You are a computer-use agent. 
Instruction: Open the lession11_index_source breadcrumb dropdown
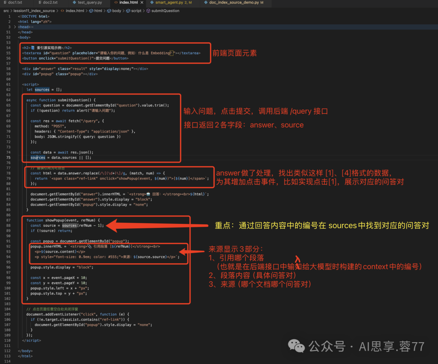[34, 11]
